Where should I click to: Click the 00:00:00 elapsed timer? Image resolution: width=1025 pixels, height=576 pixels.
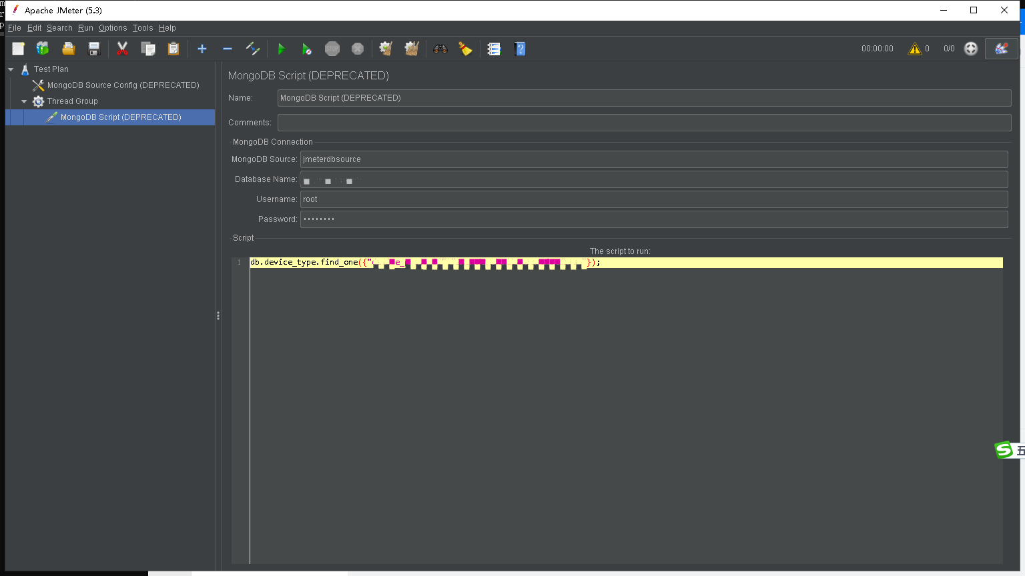877,49
